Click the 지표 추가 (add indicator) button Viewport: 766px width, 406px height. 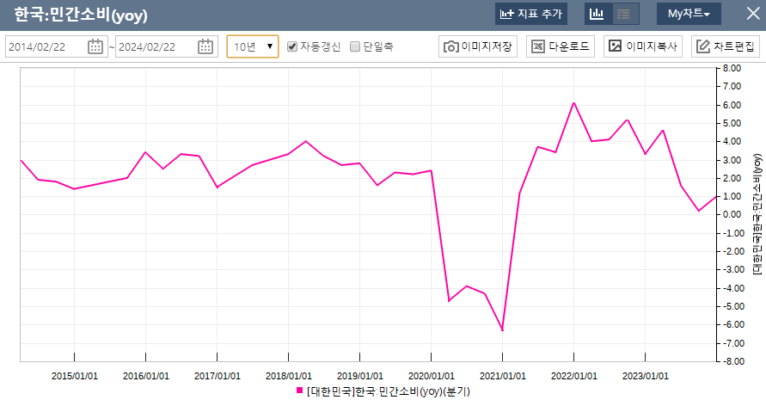click(531, 14)
